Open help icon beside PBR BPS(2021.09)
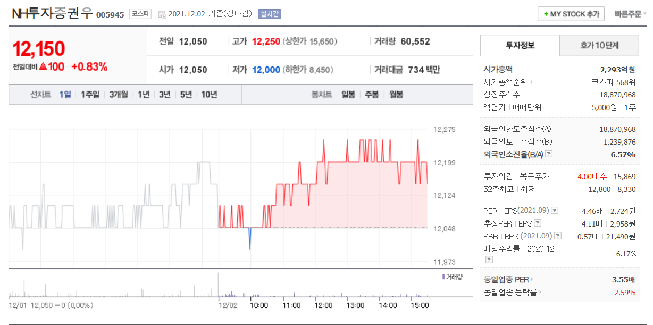This screenshot has width=653, height=325. tap(557, 236)
